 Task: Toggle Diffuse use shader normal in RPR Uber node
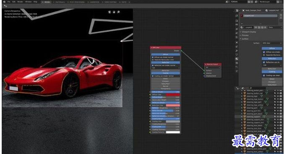[153, 57]
